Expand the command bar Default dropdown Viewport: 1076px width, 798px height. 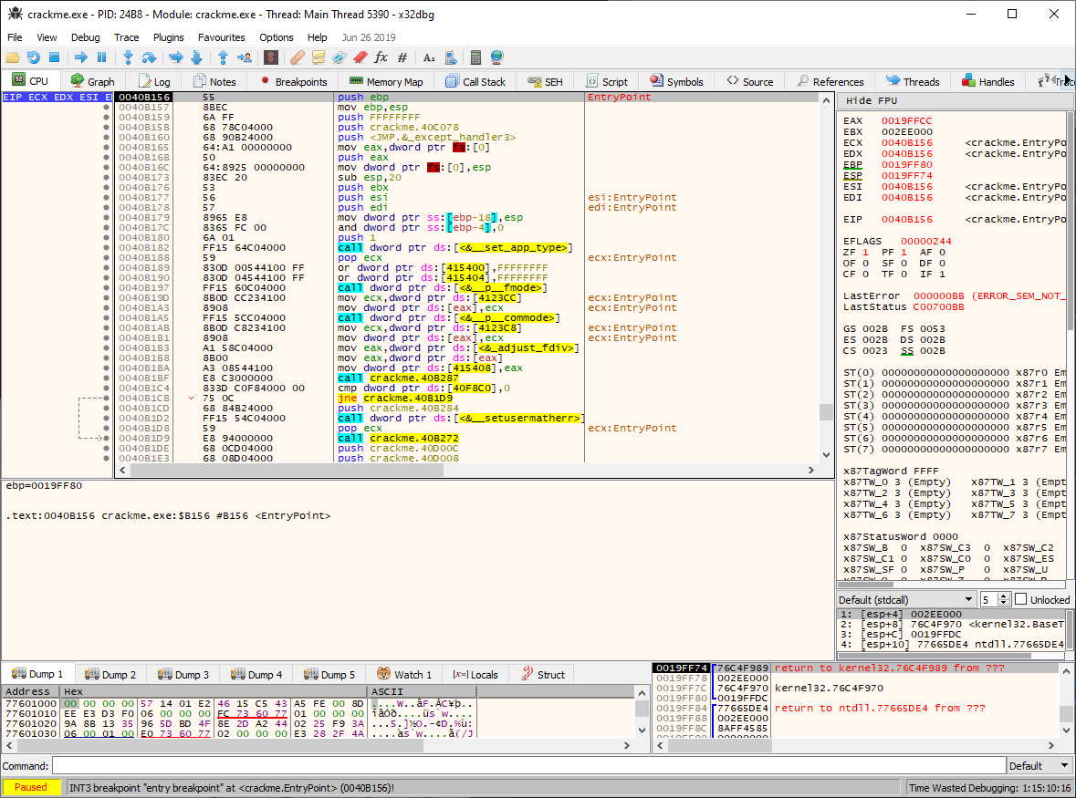click(x=1039, y=765)
